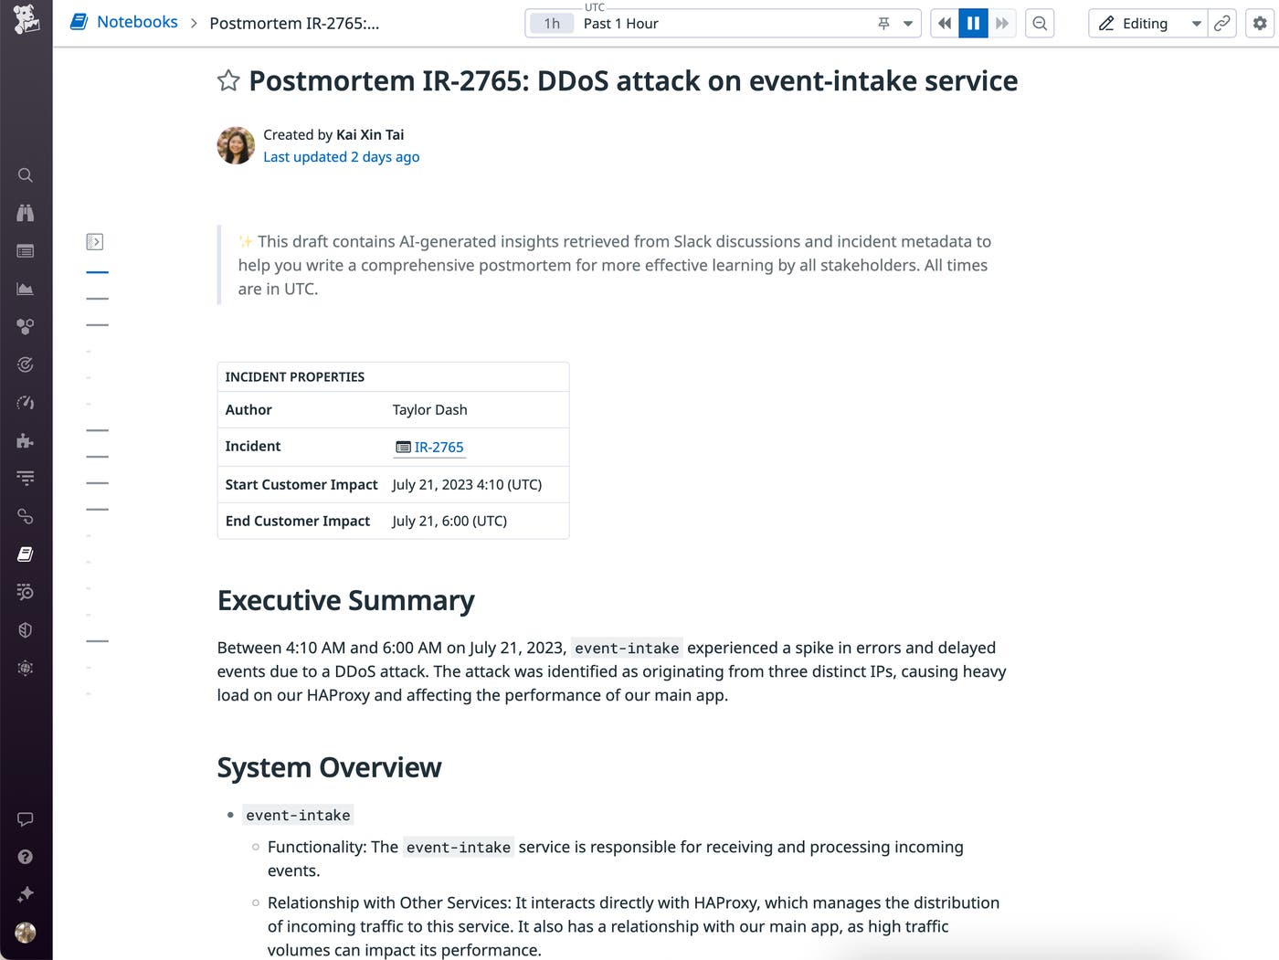Open the user avatar at sidebar bottom
Image resolution: width=1279 pixels, height=960 pixels.
point(25,933)
